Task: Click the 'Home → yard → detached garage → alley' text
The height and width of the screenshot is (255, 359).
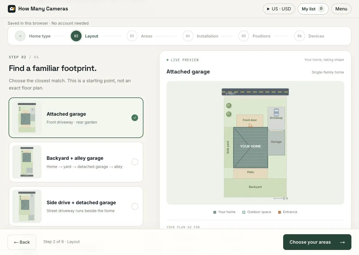Action: pos(84,167)
